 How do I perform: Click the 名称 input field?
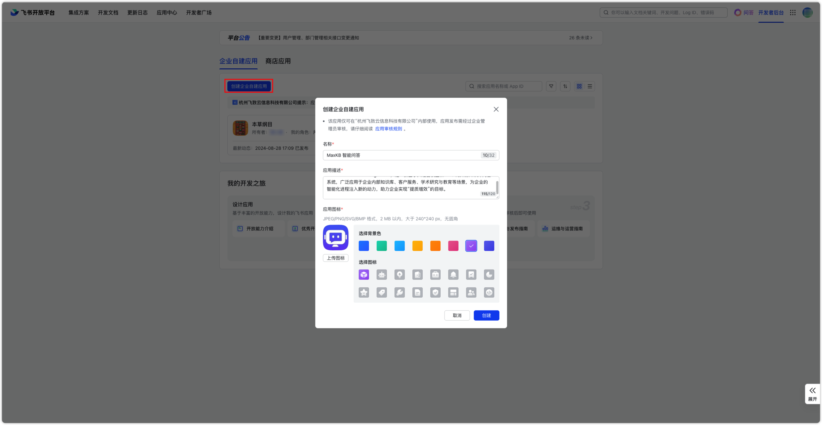coord(401,155)
